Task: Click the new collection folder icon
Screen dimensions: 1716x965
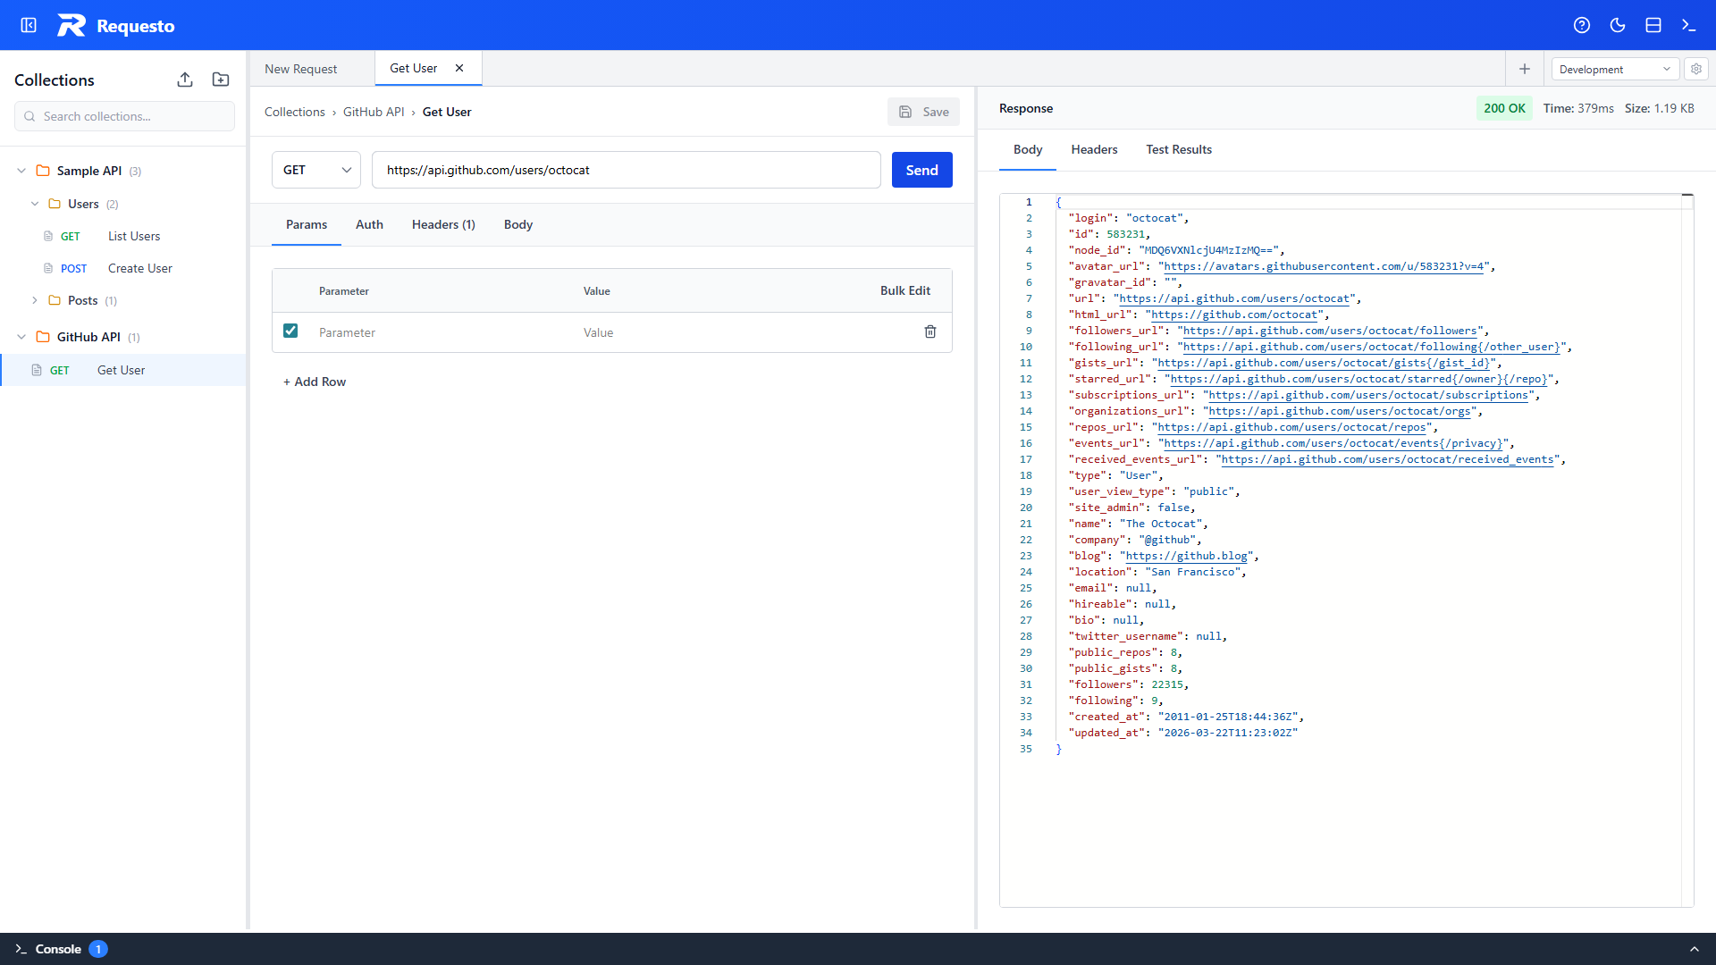Action: [x=221, y=80]
